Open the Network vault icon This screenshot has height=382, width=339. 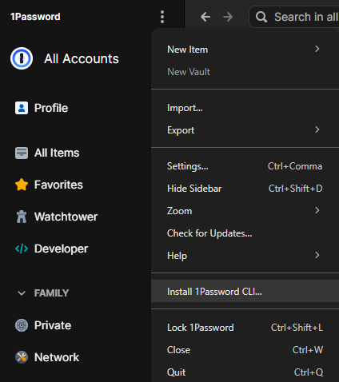click(x=22, y=357)
